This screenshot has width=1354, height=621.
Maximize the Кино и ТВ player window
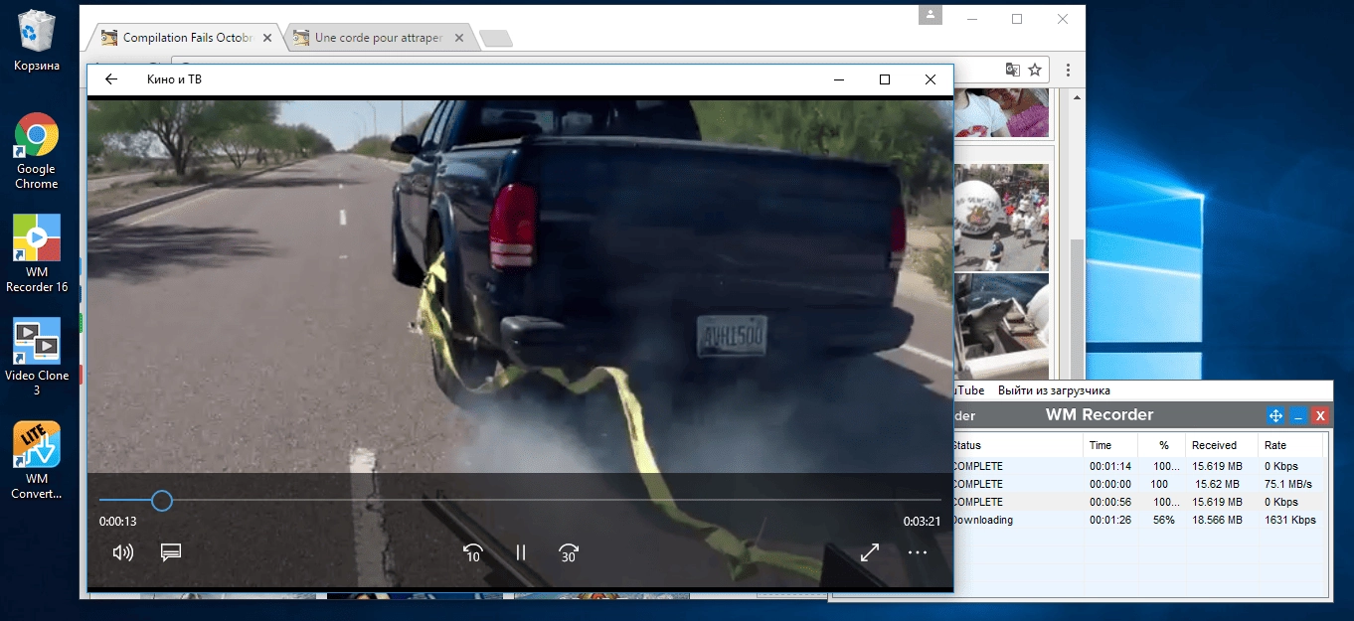click(x=885, y=79)
